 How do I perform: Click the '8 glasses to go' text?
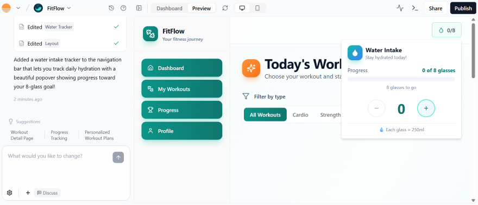pos(401,88)
